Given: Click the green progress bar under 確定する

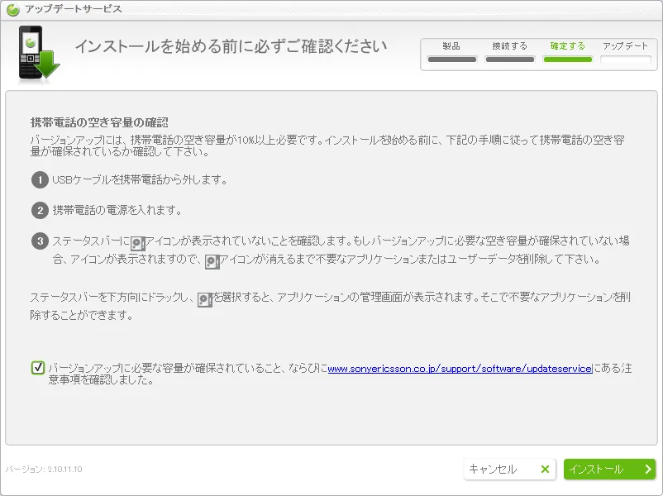Looking at the screenshot, I should tap(567, 60).
